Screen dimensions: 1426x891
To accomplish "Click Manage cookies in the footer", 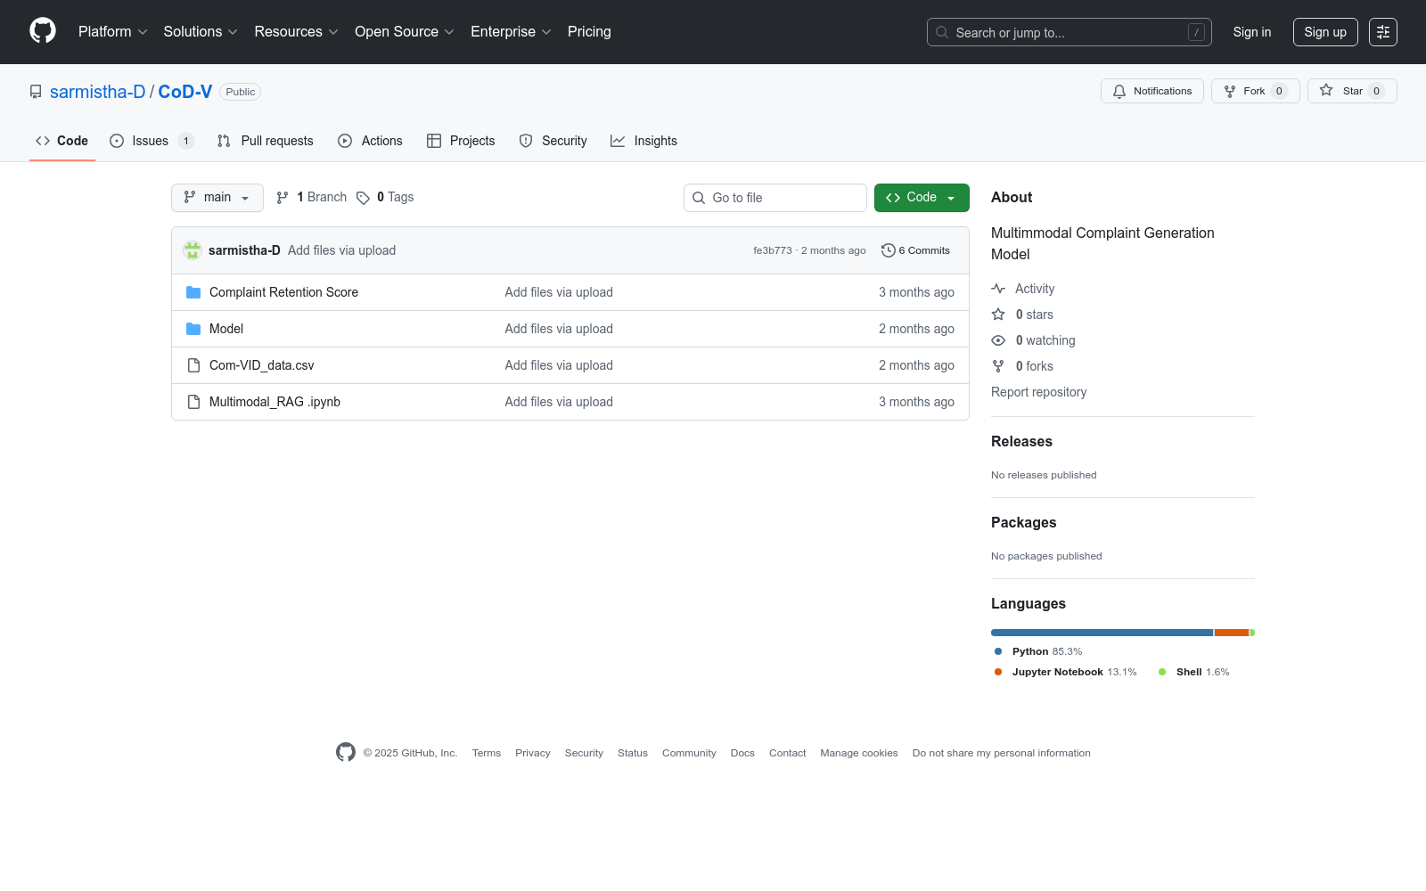I will click(x=859, y=753).
